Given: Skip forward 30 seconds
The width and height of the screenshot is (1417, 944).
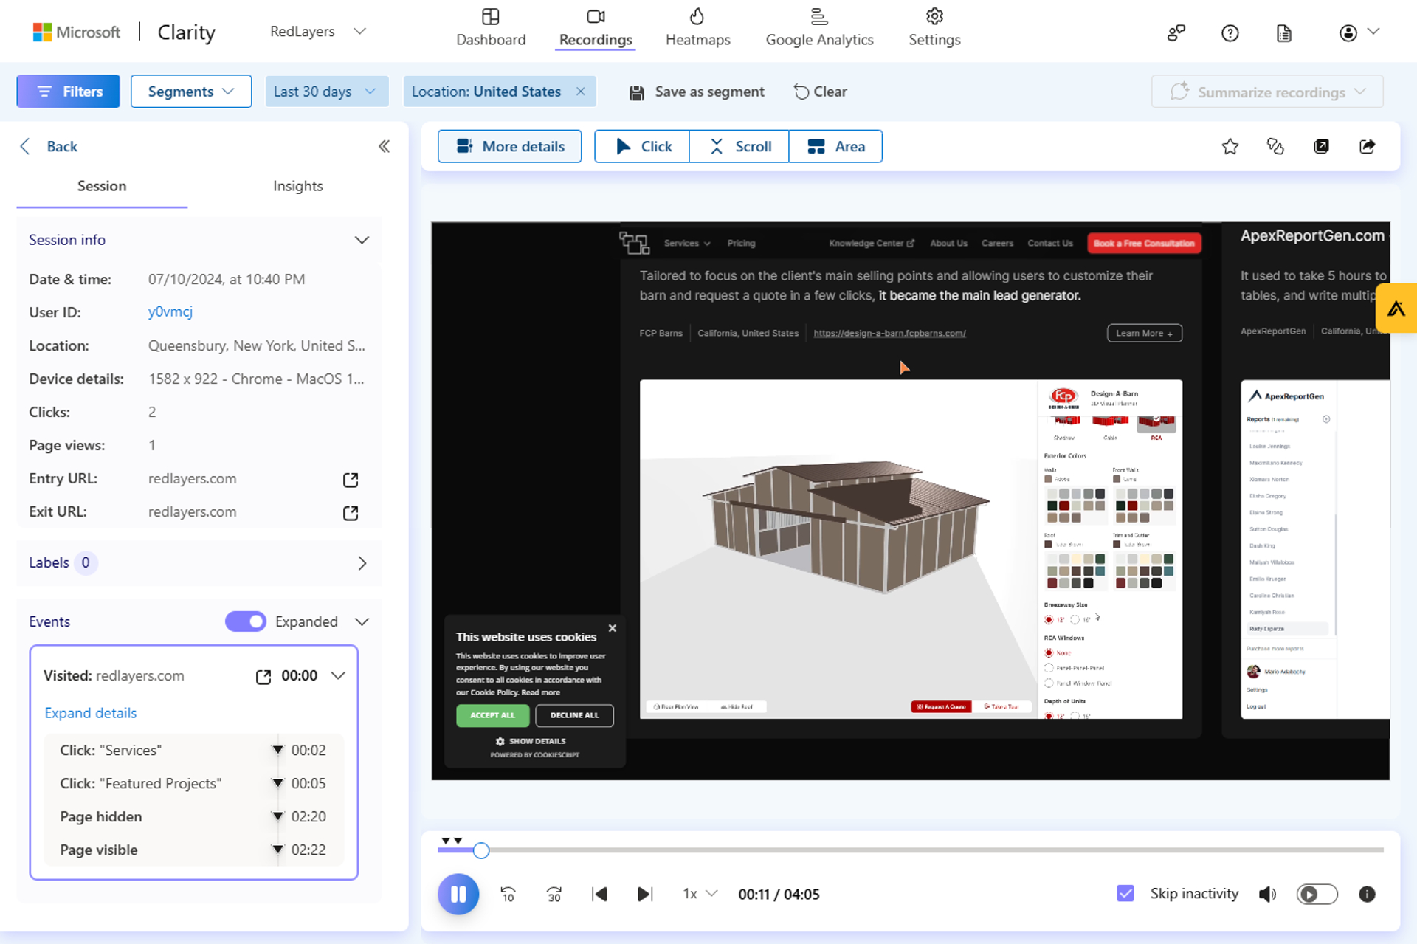Looking at the screenshot, I should [x=554, y=894].
